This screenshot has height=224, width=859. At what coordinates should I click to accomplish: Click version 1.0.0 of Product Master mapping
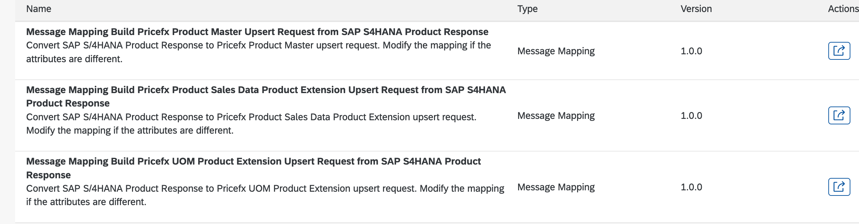tap(691, 51)
